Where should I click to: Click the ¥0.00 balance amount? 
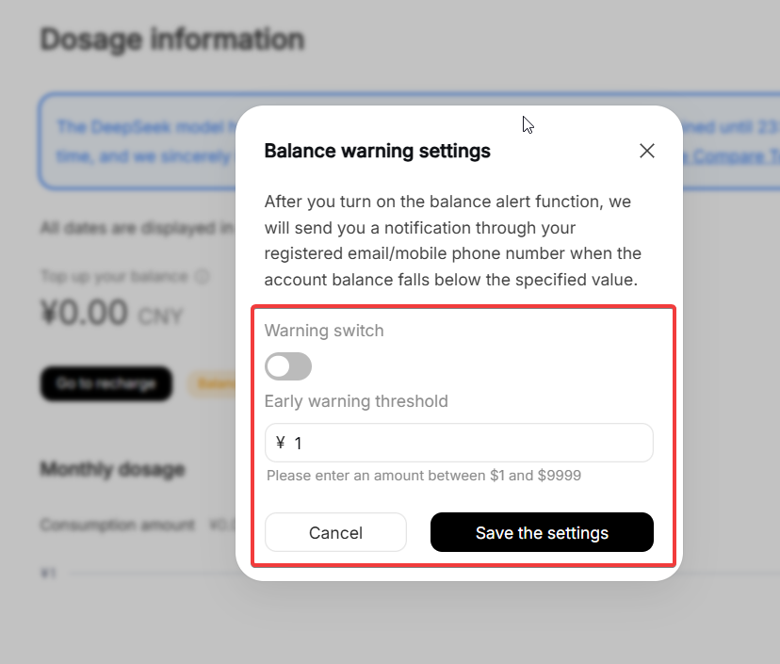click(84, 313)
